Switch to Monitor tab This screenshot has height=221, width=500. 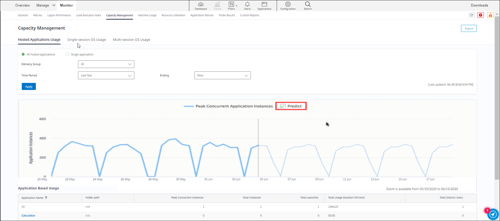66,5
